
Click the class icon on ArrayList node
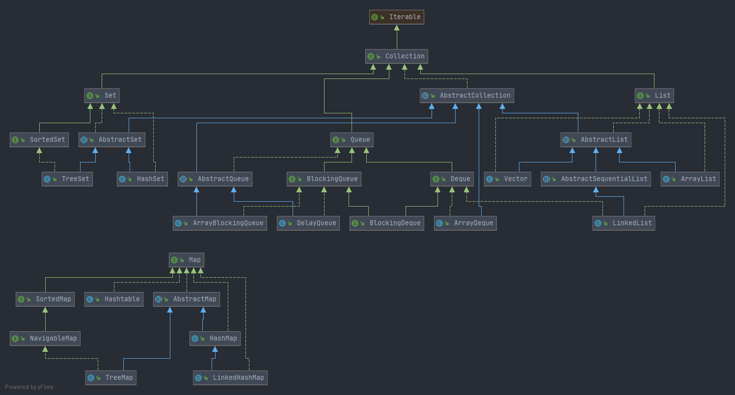point(666,179)
